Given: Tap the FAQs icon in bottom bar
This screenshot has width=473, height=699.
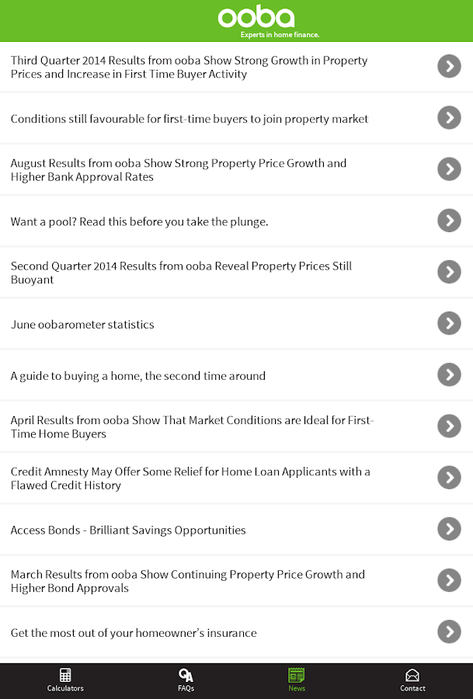Looking at the screenshot, I should pos(186,675).
